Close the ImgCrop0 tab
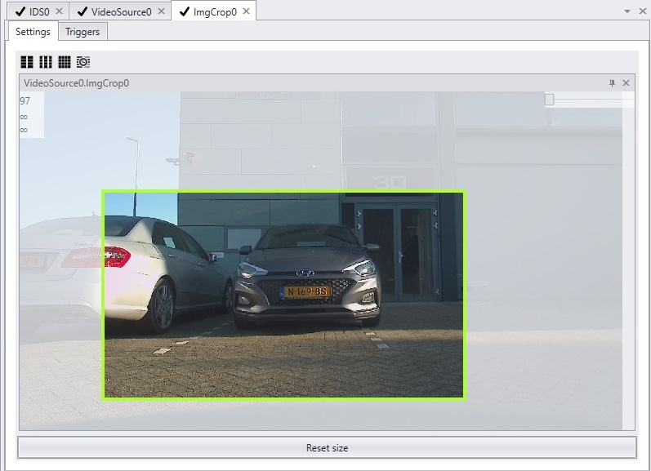 click(x=246, y=11)
